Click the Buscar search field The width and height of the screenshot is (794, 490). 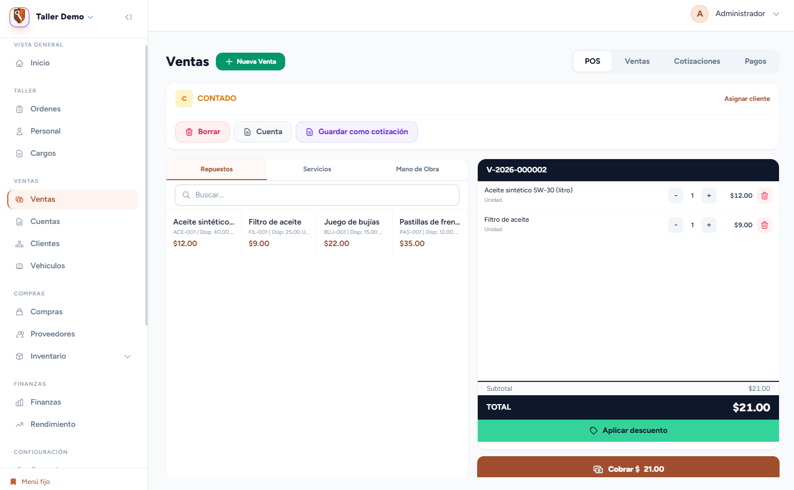317,195
